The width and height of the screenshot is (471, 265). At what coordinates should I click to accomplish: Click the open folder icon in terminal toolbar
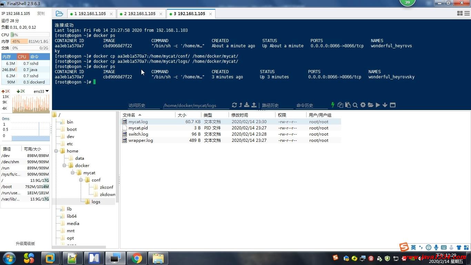click(371, 105)
